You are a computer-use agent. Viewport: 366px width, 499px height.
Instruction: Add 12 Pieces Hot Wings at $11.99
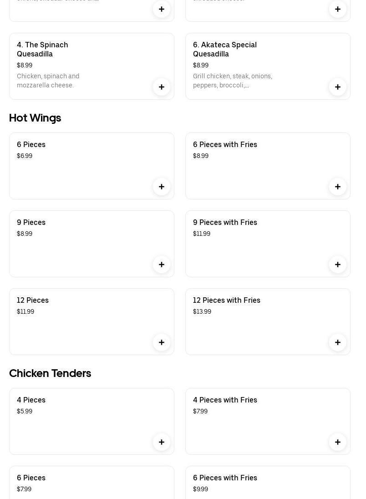point(161,342)
